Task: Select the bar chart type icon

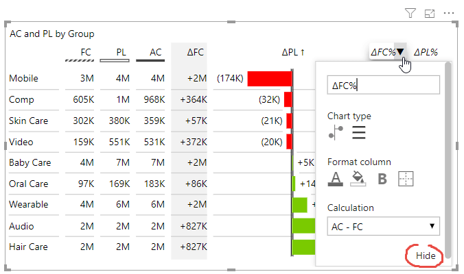Action: pyautogui.click(x=359, y=133)
